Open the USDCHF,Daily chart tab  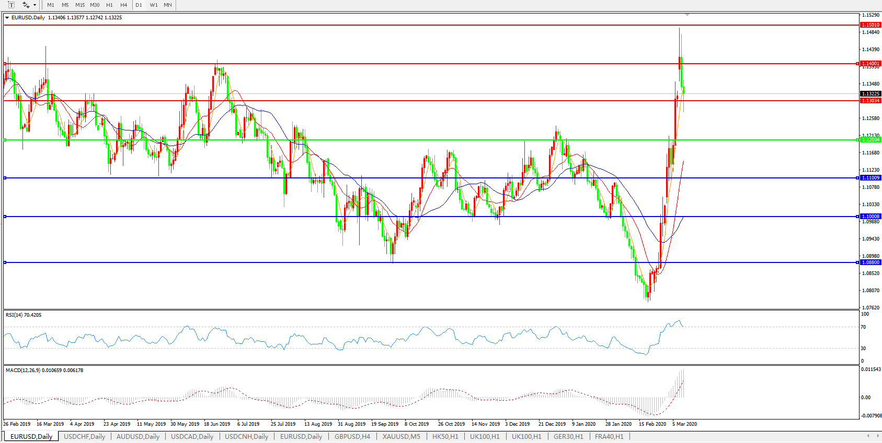84,437
